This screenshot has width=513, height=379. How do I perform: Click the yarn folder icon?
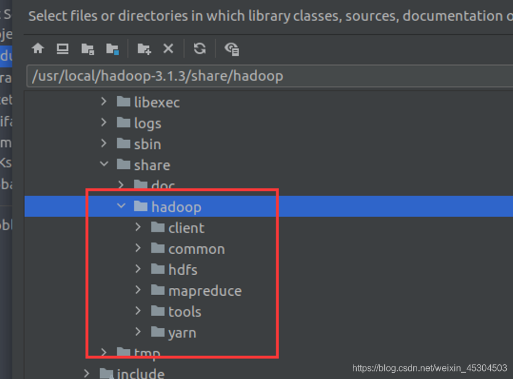coord(158,332)
